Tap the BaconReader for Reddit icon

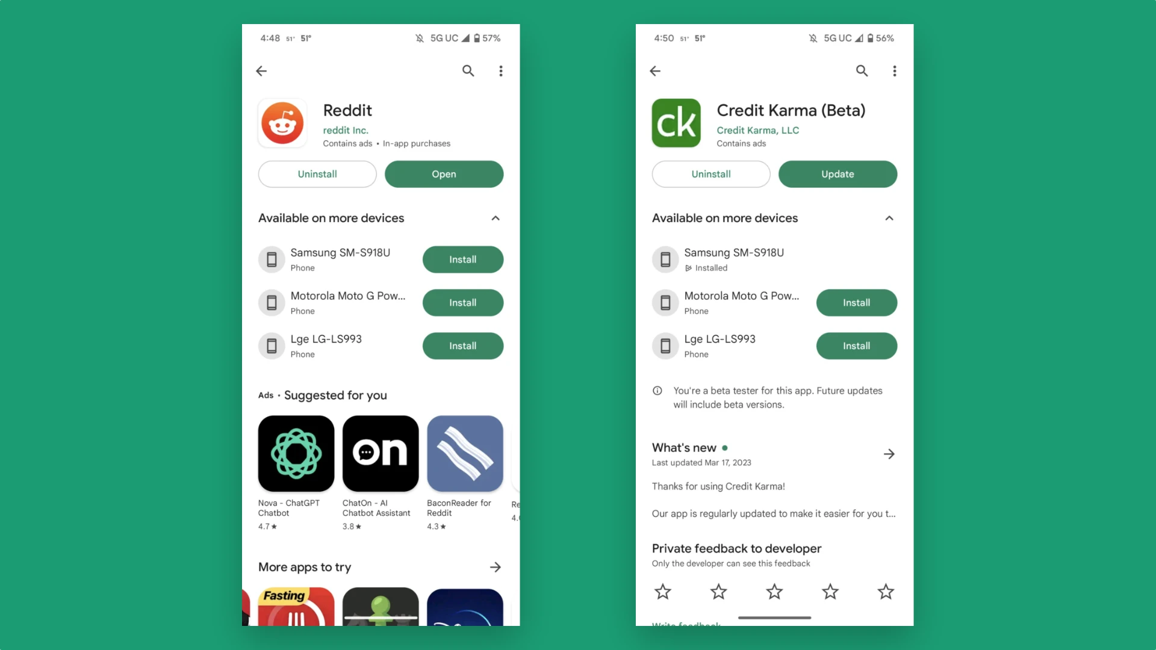(x=464, y=453)
